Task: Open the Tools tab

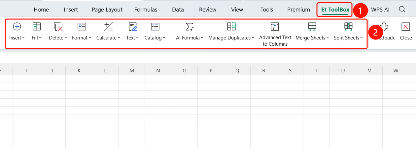Action: tap(267, 10)
